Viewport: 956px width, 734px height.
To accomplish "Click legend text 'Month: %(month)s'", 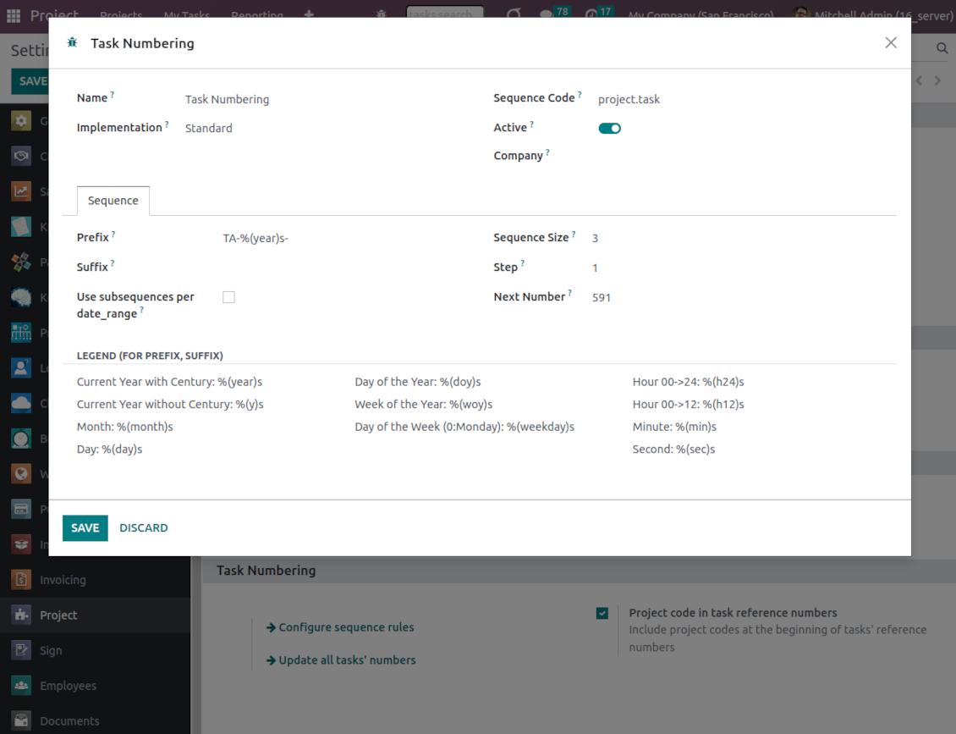I will (x=125, y=427).
